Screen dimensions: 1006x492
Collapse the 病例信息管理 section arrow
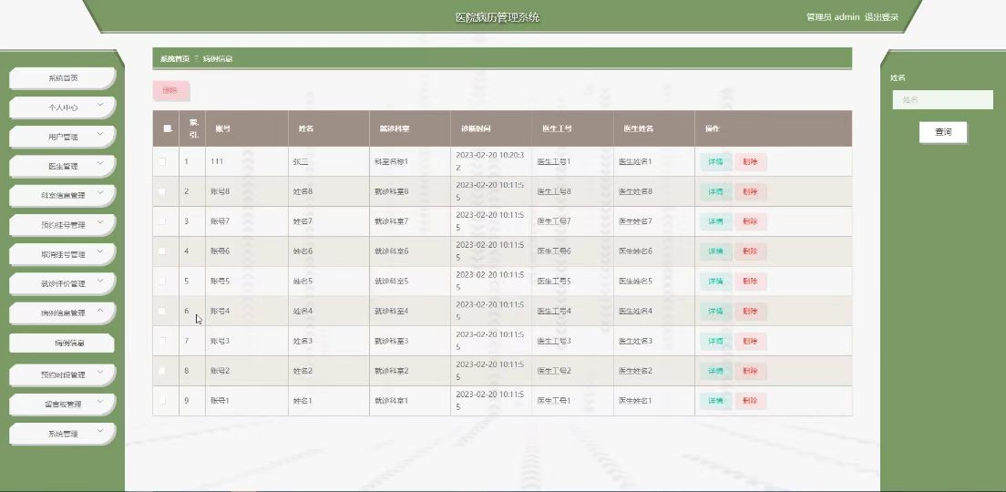point(100,310)
